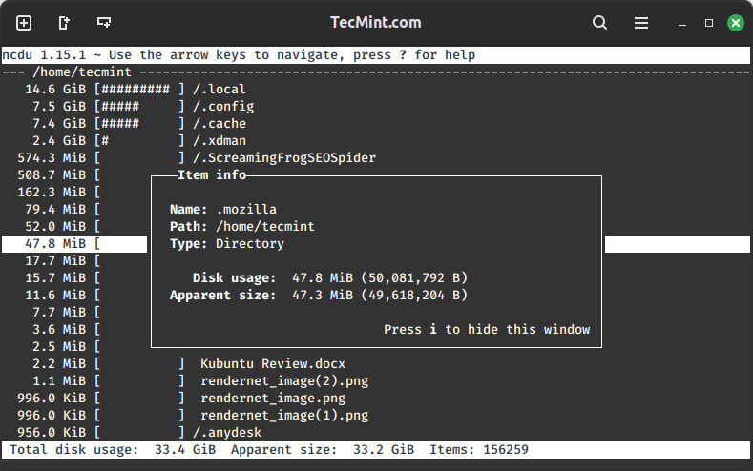Pick the rendernet_image(1).png file row
This screenshot has height=471, width=753.
tap(283, 416)
